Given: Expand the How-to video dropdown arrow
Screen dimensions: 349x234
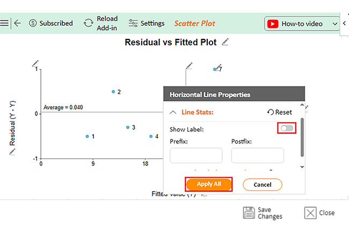Looking at the screenshot, I should point(335,24).
